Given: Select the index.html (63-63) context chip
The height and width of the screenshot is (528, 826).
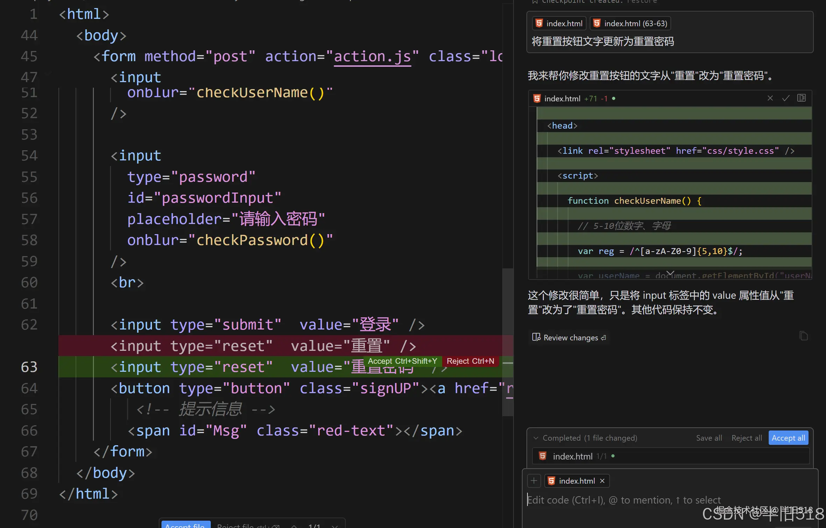Looking at the screenshot, I should (x=630, y=23).
